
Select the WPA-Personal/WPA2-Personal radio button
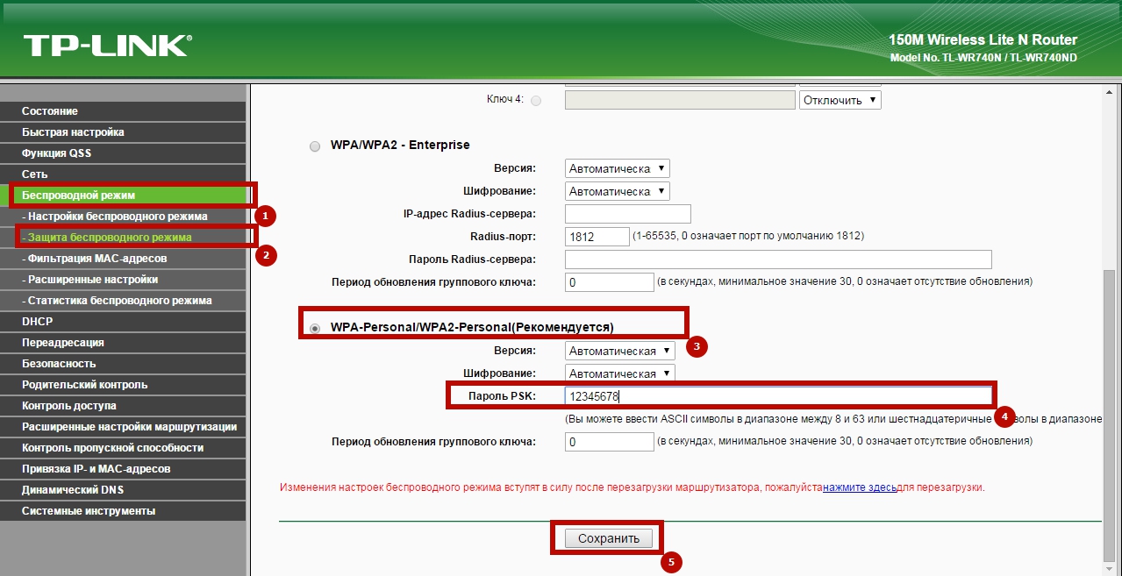pyautogui.click(x=315, y=328)
